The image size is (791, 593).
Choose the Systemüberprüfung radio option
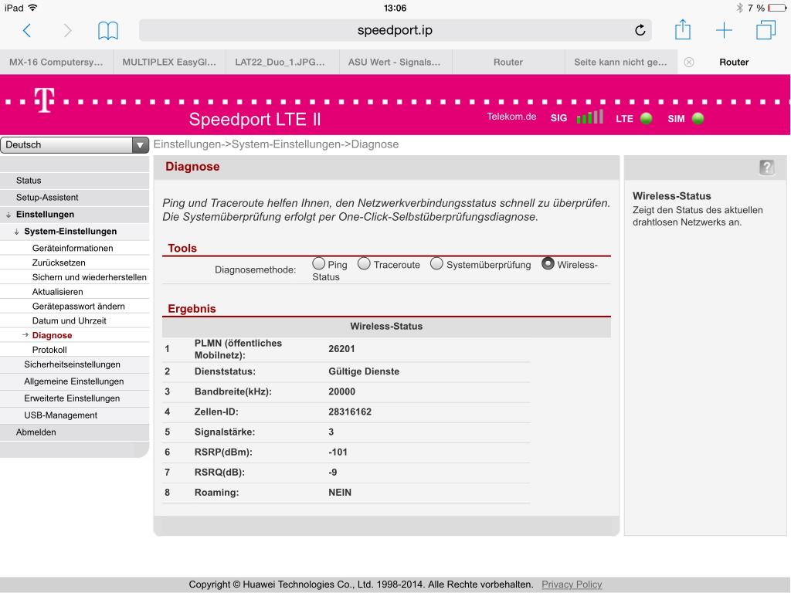click(436, 263)
